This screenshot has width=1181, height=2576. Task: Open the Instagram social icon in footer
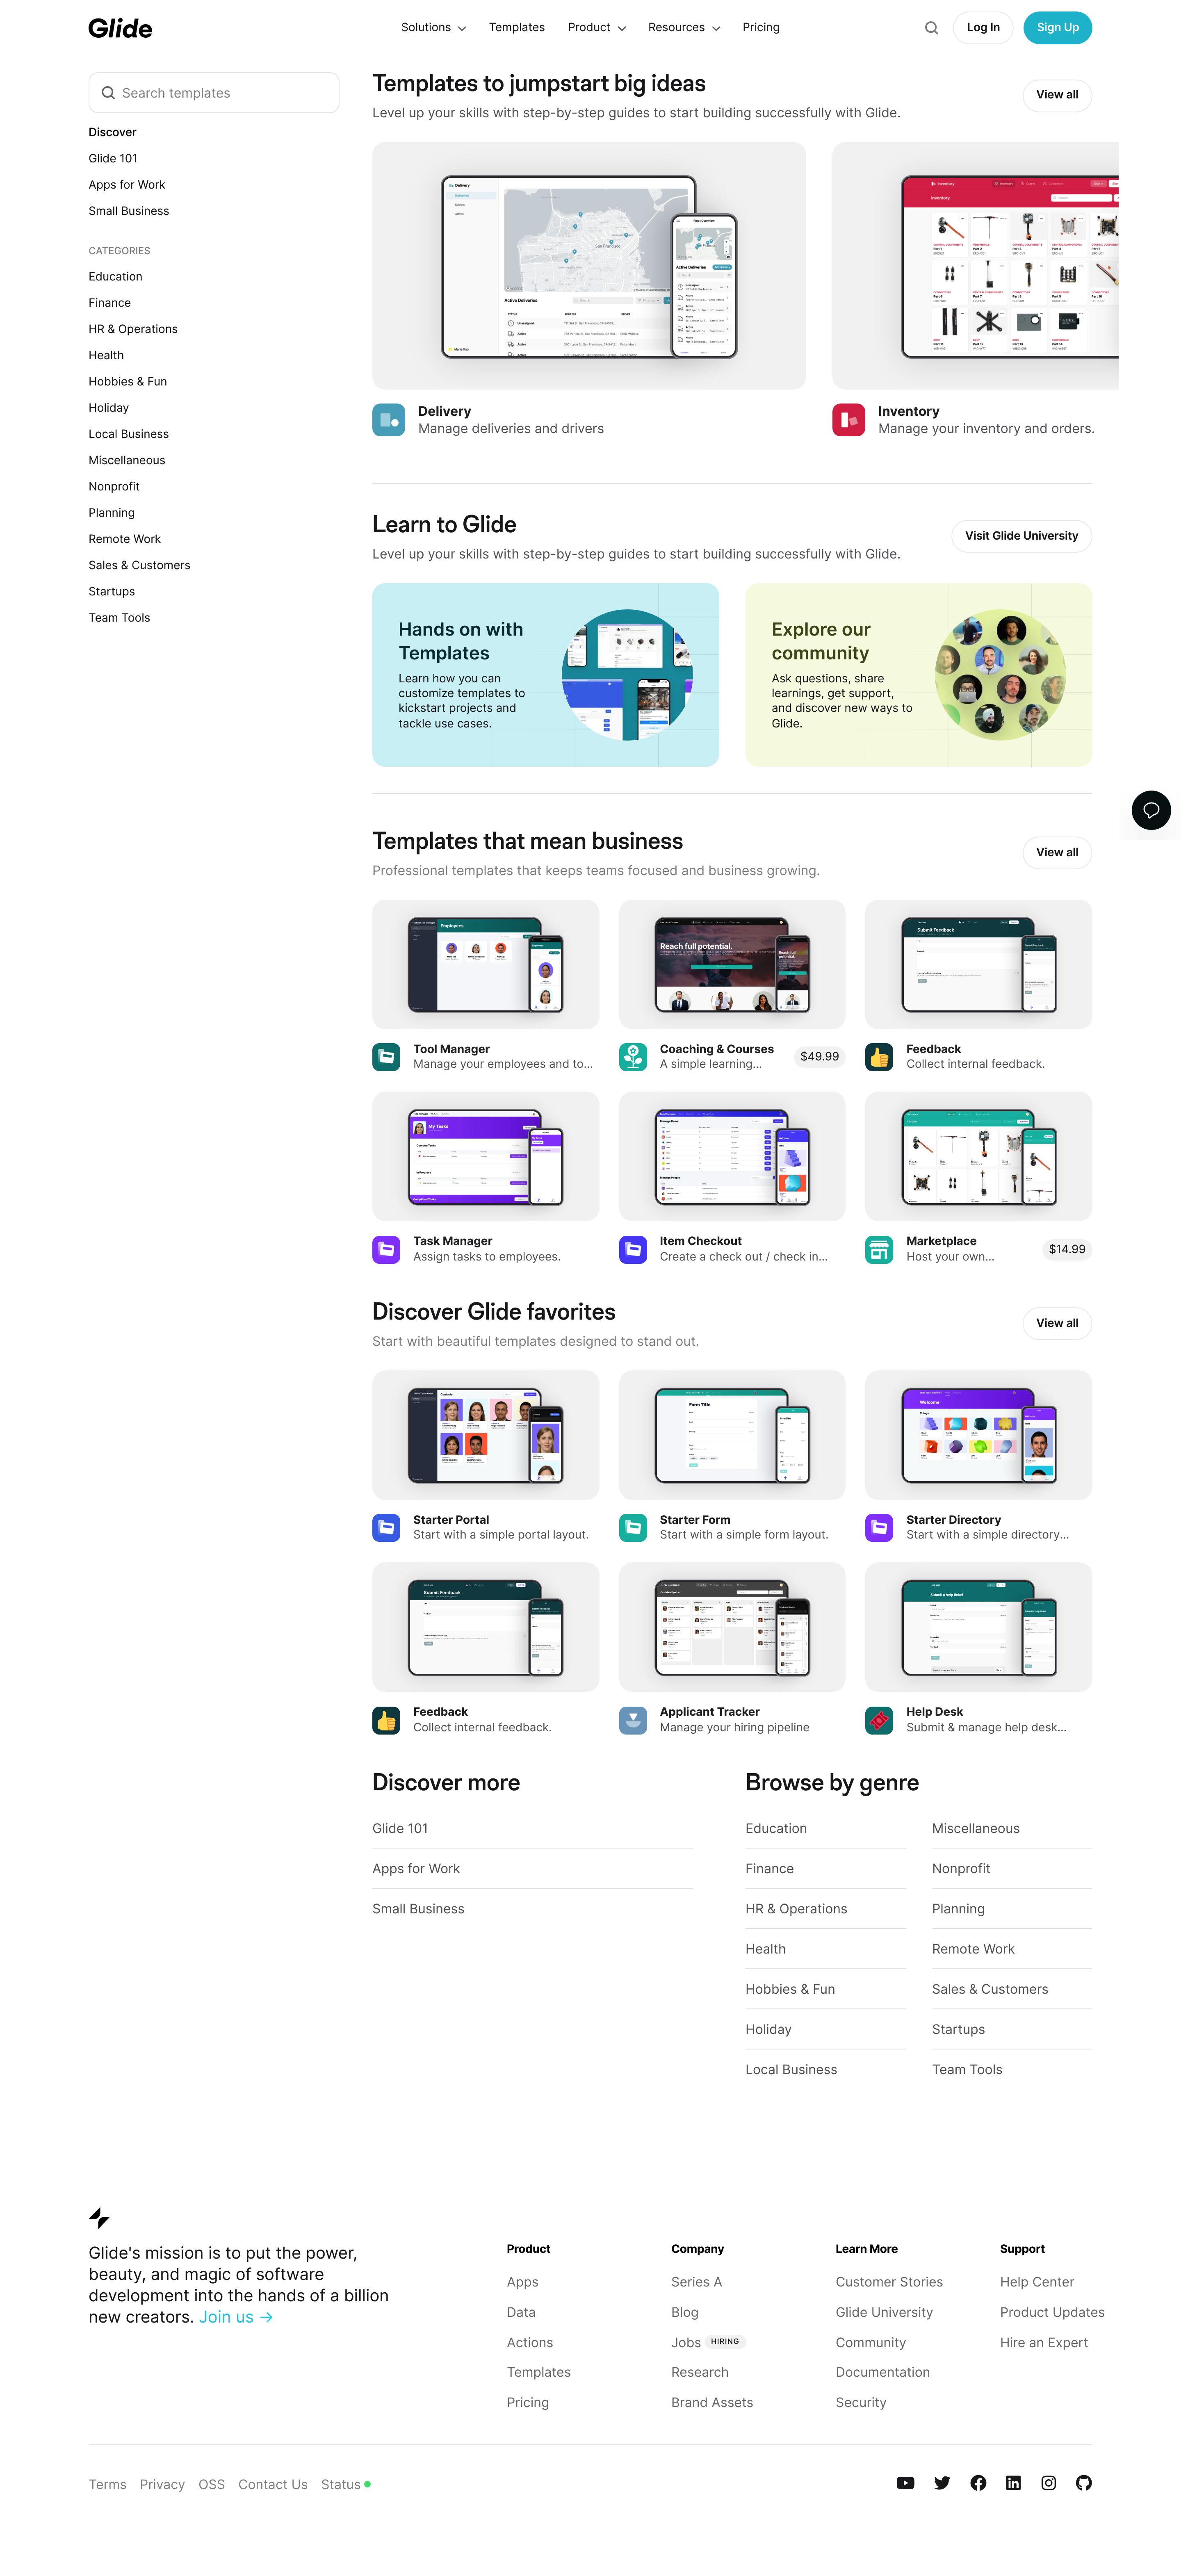(x=1048, y=2483)
